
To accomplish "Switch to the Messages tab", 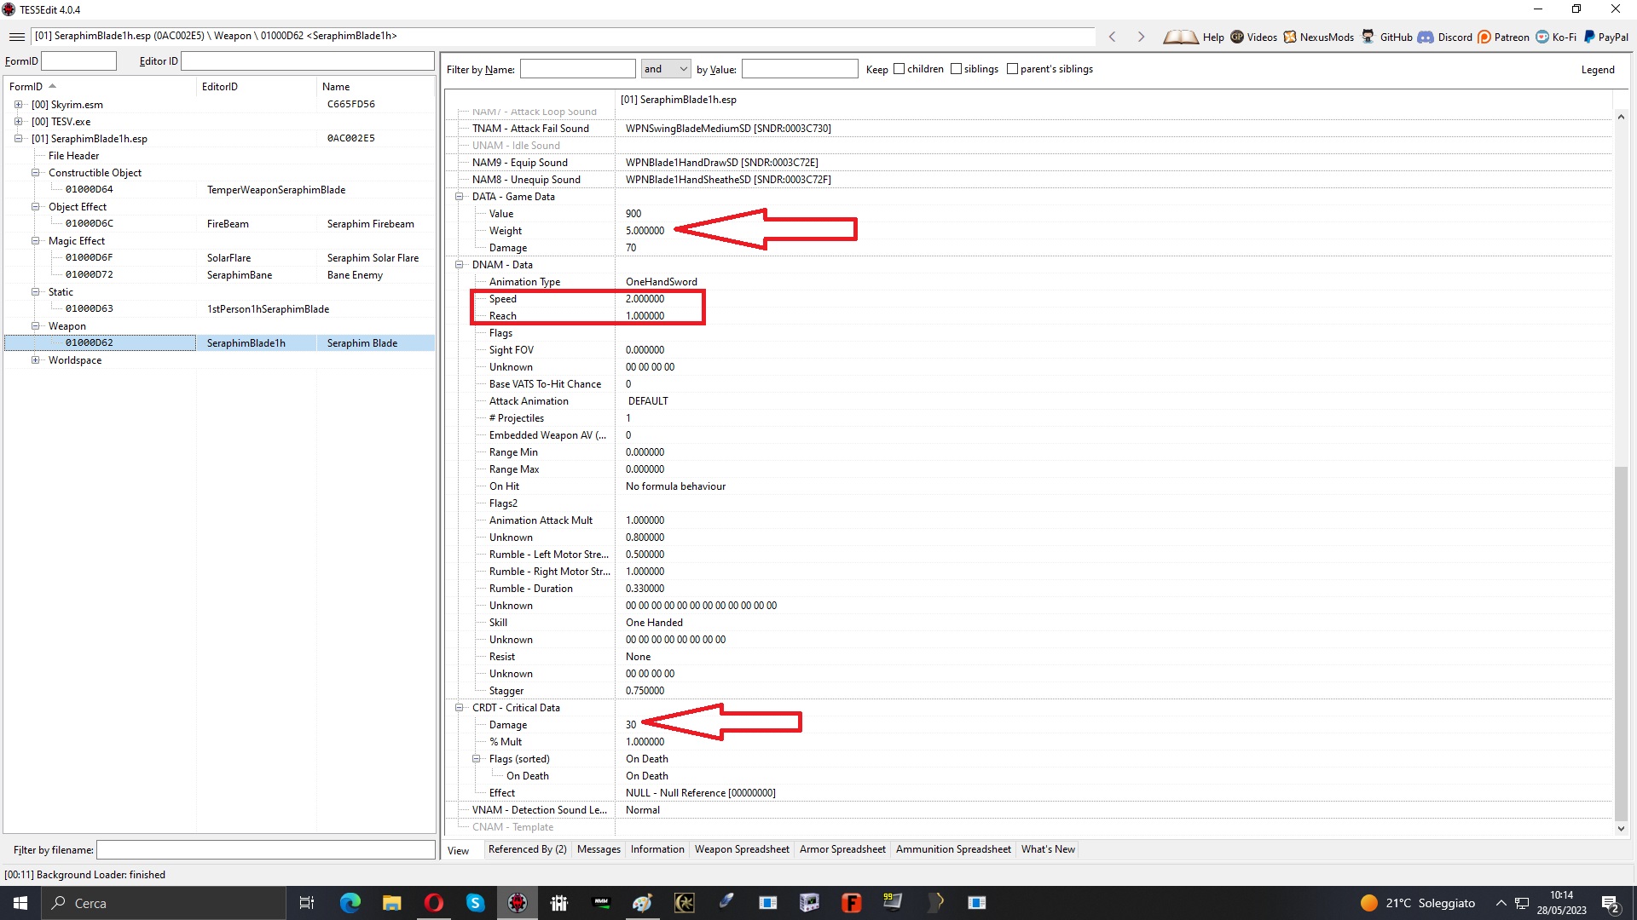I will 599,849.
